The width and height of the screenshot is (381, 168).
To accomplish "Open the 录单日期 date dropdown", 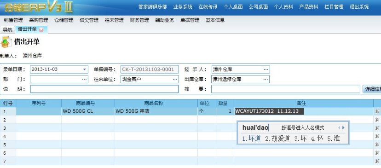I will pos(84,70).
